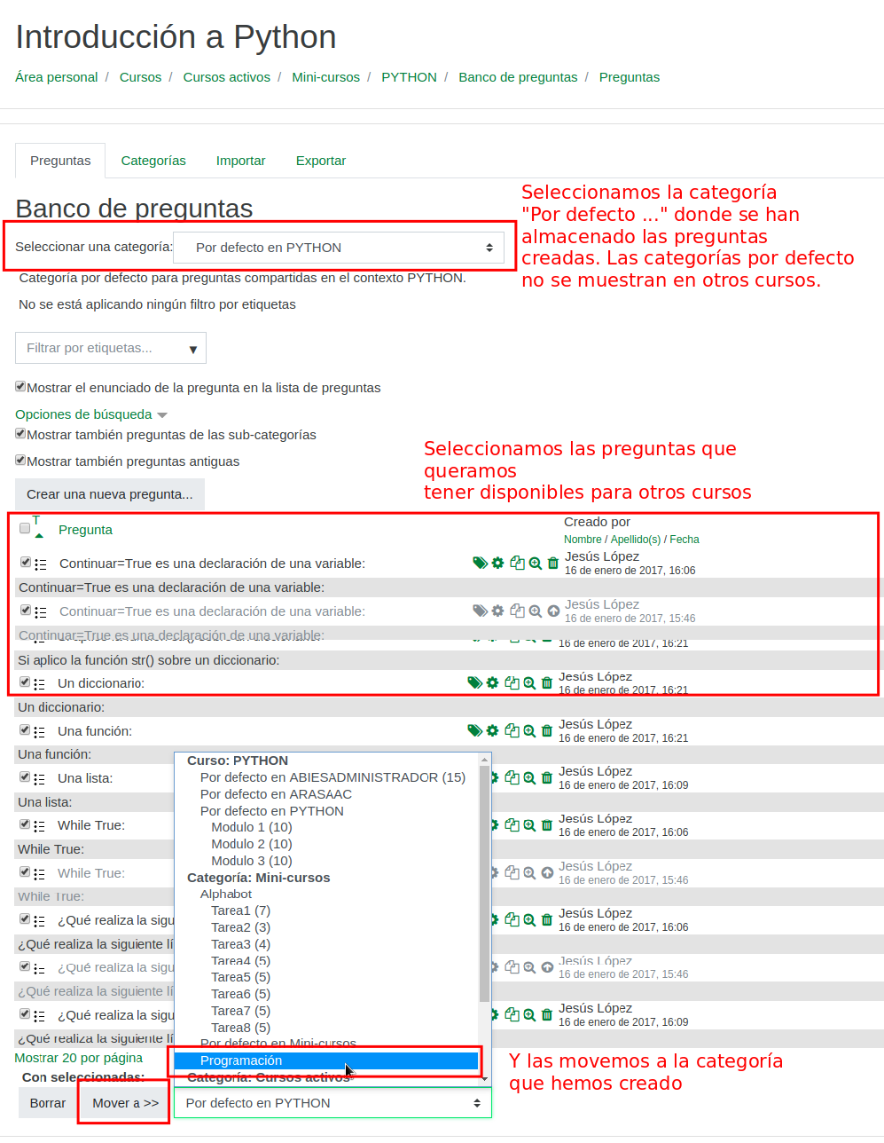This screenshot has width=884, height=1143.
Task: Edit the 'Una función' question with gear
Action: (492, 730)
